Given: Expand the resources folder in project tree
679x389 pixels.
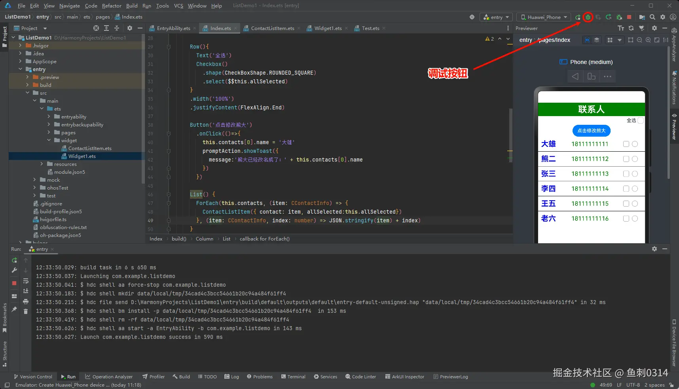Looking at the screenshot, I should click(x=42, y=164).
